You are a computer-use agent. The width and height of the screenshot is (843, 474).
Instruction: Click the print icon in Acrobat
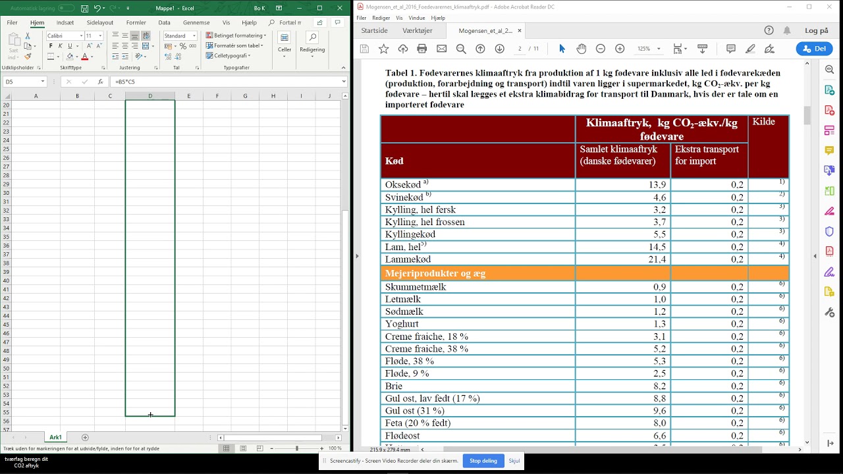(422, 49)
